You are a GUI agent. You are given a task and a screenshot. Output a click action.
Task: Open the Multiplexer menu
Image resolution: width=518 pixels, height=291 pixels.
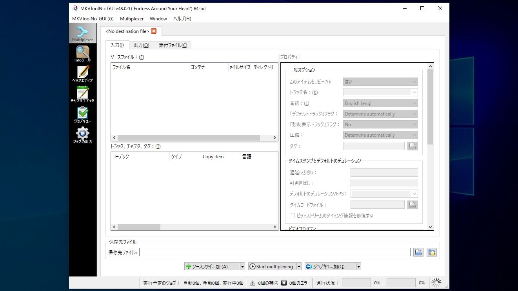pyautogui.click(x=132, y=18)
